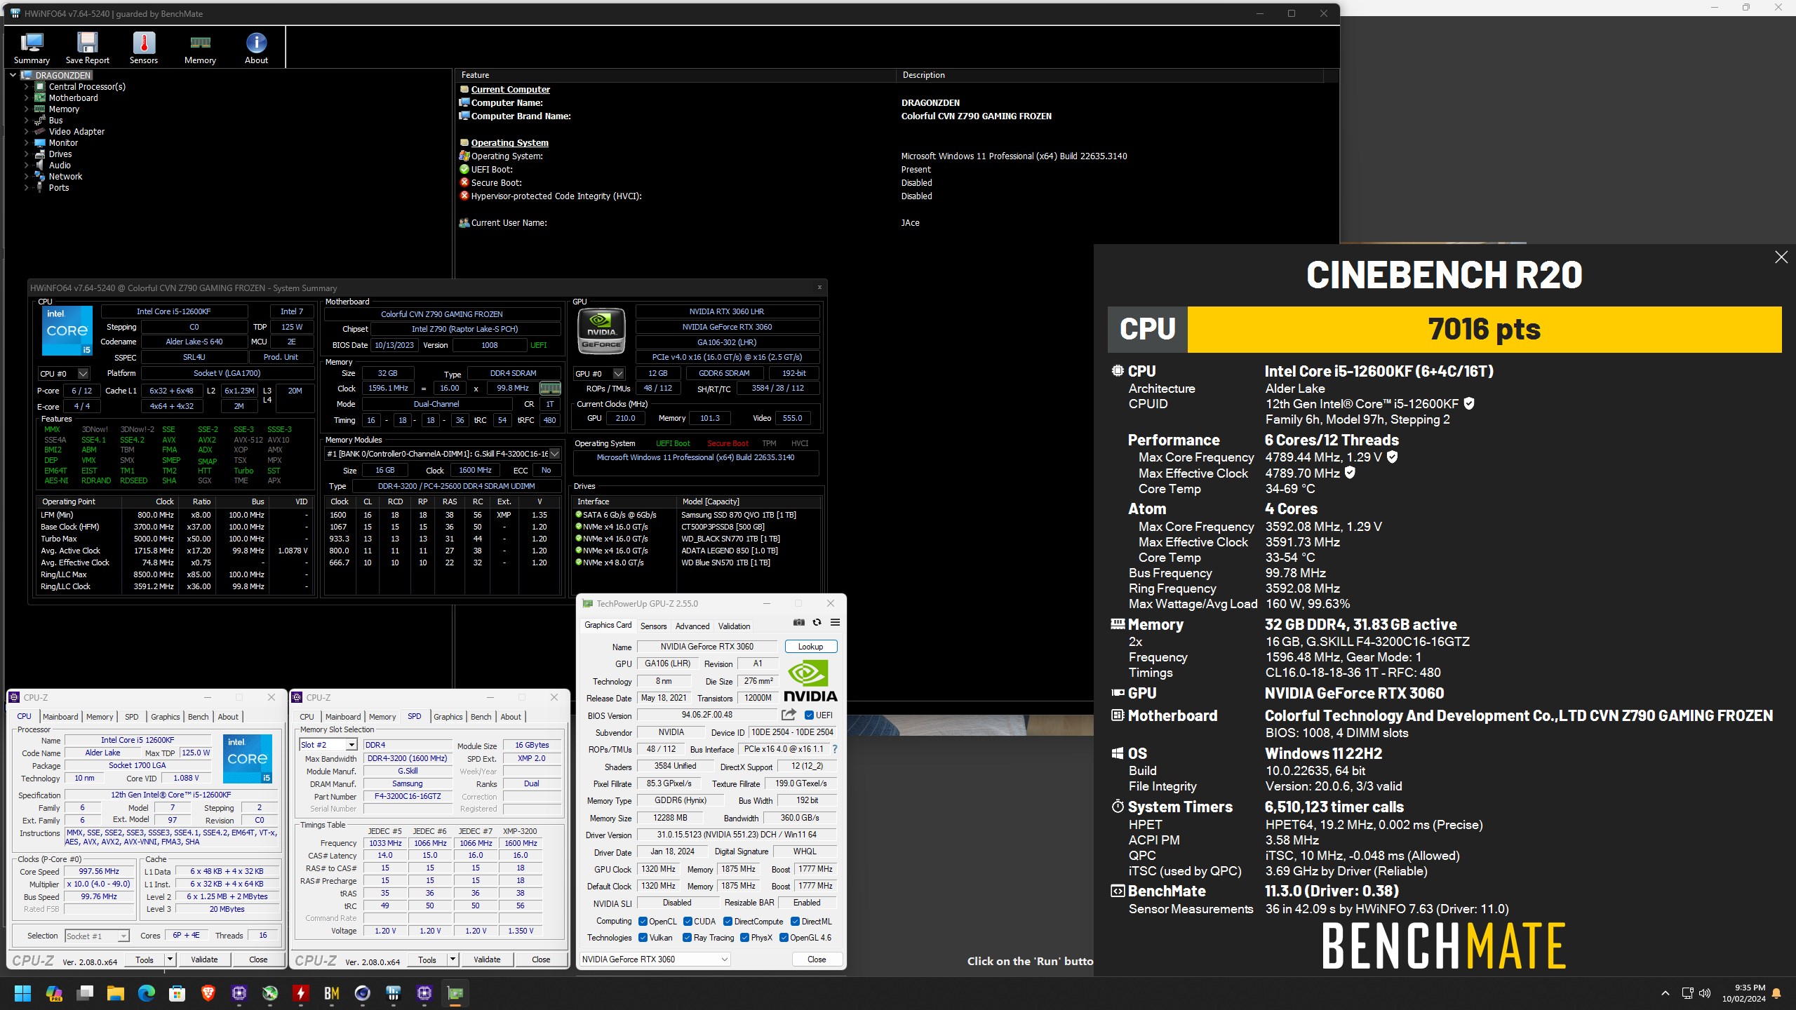Screen dimensions: 1796x1010
Task: Toggle the DirectML checkbox in GPU-Z
Action: click(795, 922)
